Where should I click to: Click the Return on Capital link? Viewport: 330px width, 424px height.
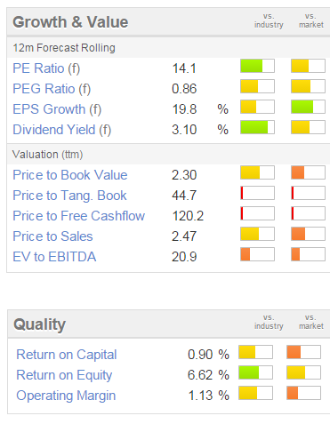point(67,355)
